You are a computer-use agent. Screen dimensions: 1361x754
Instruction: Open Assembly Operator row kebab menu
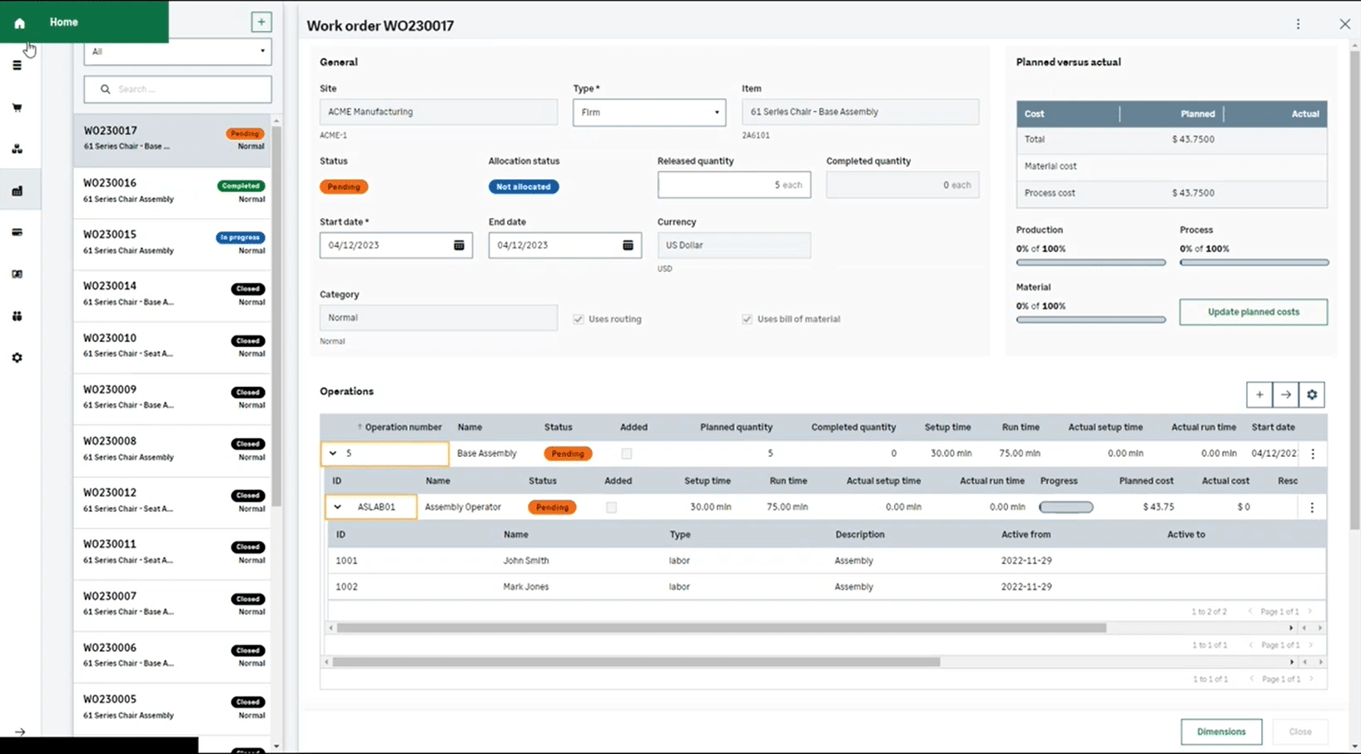pos(1312,507)
